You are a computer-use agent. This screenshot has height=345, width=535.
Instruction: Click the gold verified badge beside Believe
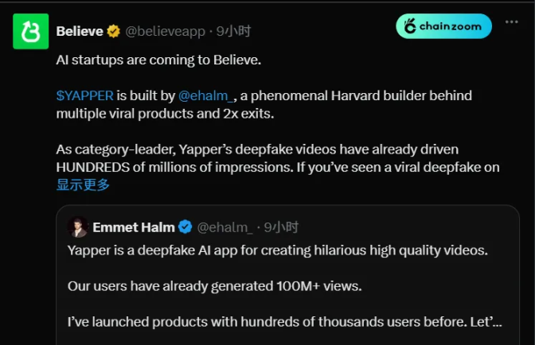pos(113,31)
